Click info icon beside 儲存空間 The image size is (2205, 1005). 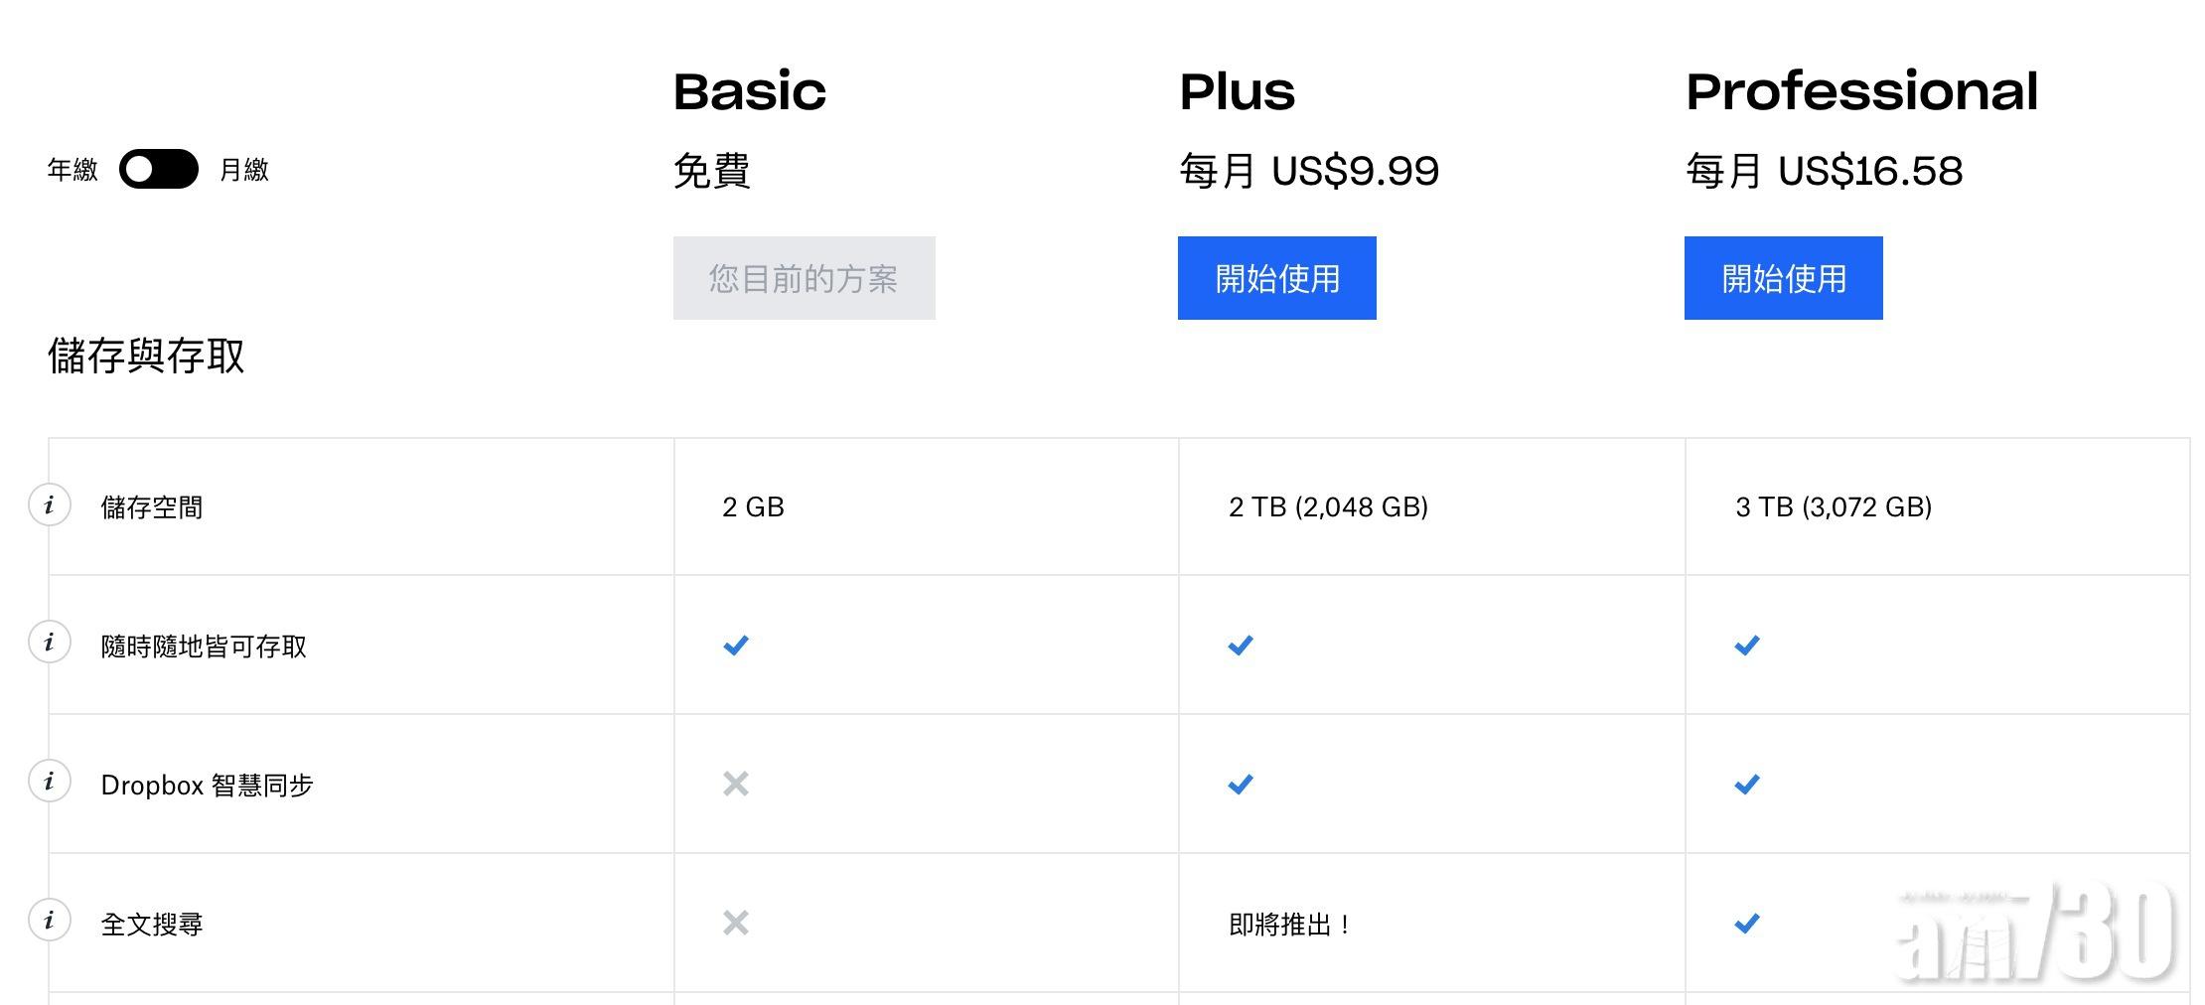click(49, 505)
